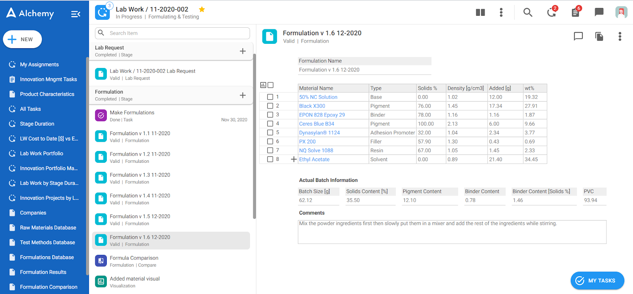
Task: Open Product Characteristics in the sidebar
Action: 47,94
